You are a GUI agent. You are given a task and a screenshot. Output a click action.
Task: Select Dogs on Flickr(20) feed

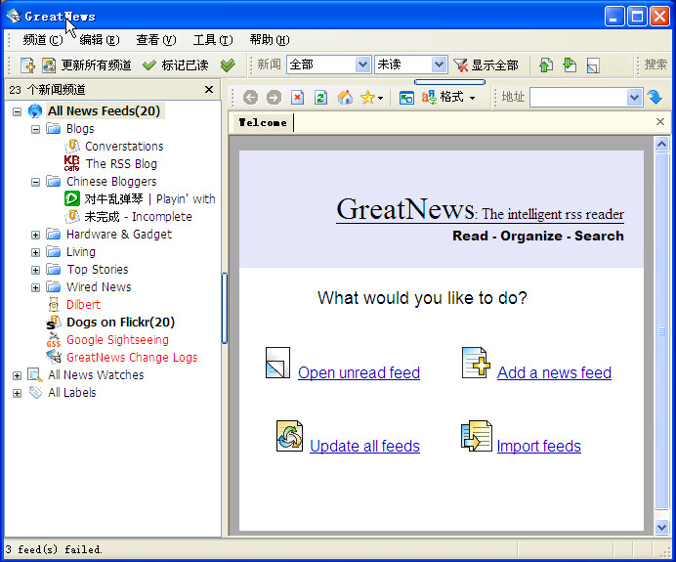pos(120,323)
